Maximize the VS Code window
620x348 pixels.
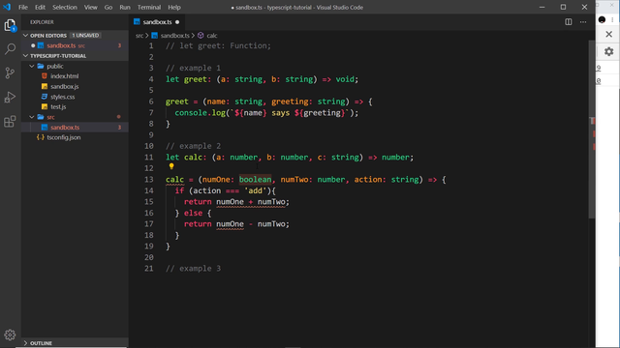pos(563,7)
